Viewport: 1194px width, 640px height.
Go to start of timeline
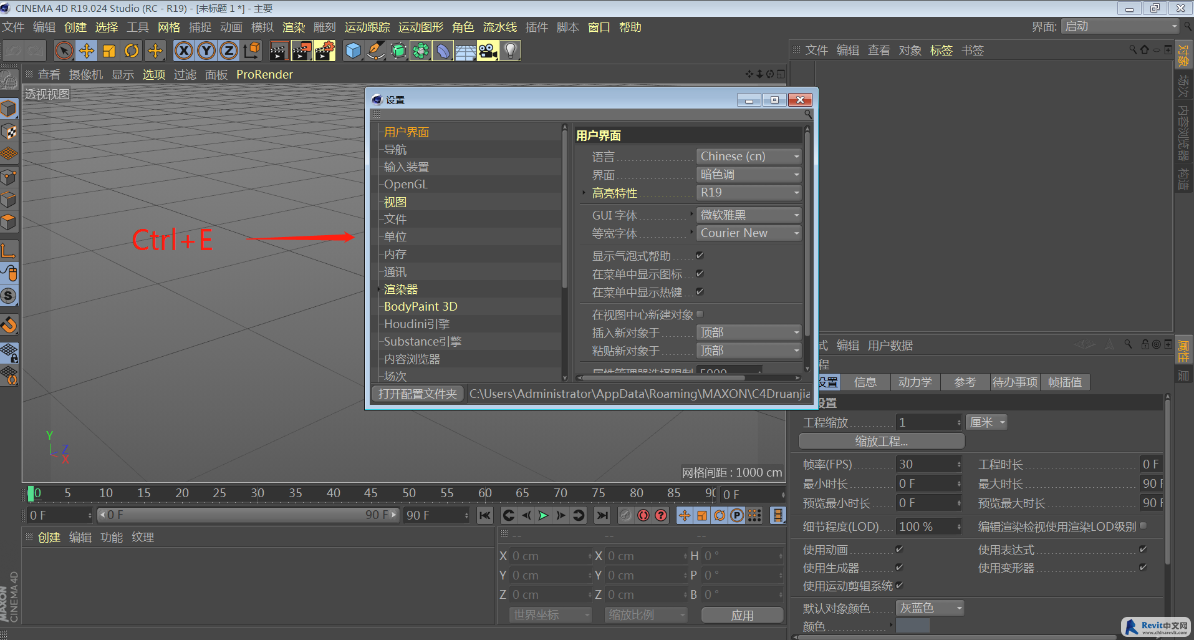(485, 515)
